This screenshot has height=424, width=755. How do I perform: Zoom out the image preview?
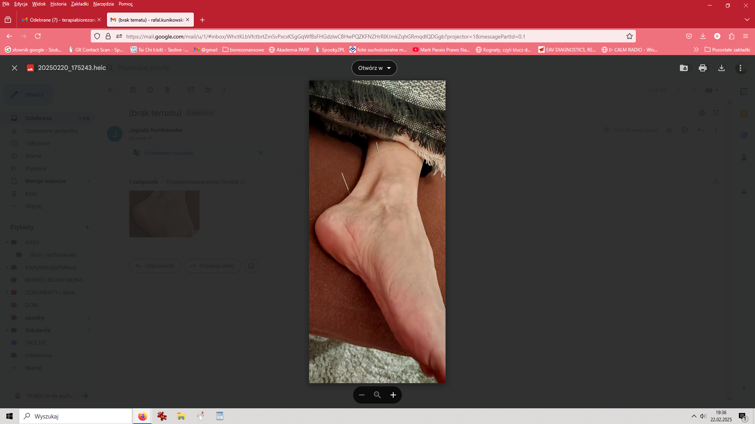362,395
